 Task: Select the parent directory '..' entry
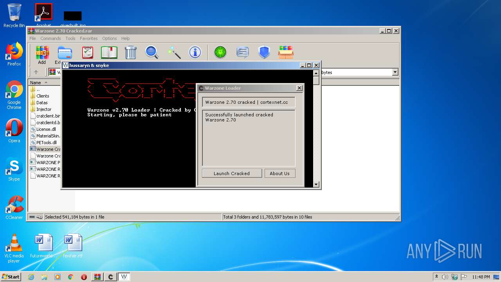38,89
